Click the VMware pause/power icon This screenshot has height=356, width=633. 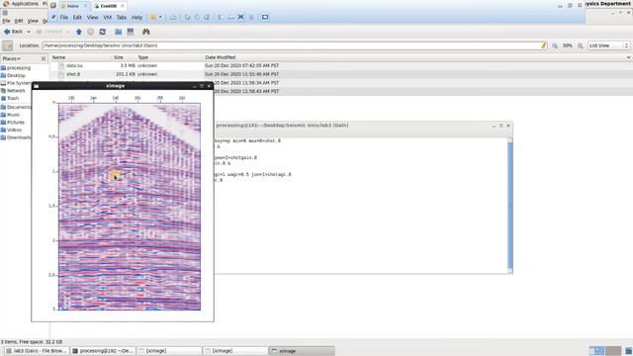(153, 17)
